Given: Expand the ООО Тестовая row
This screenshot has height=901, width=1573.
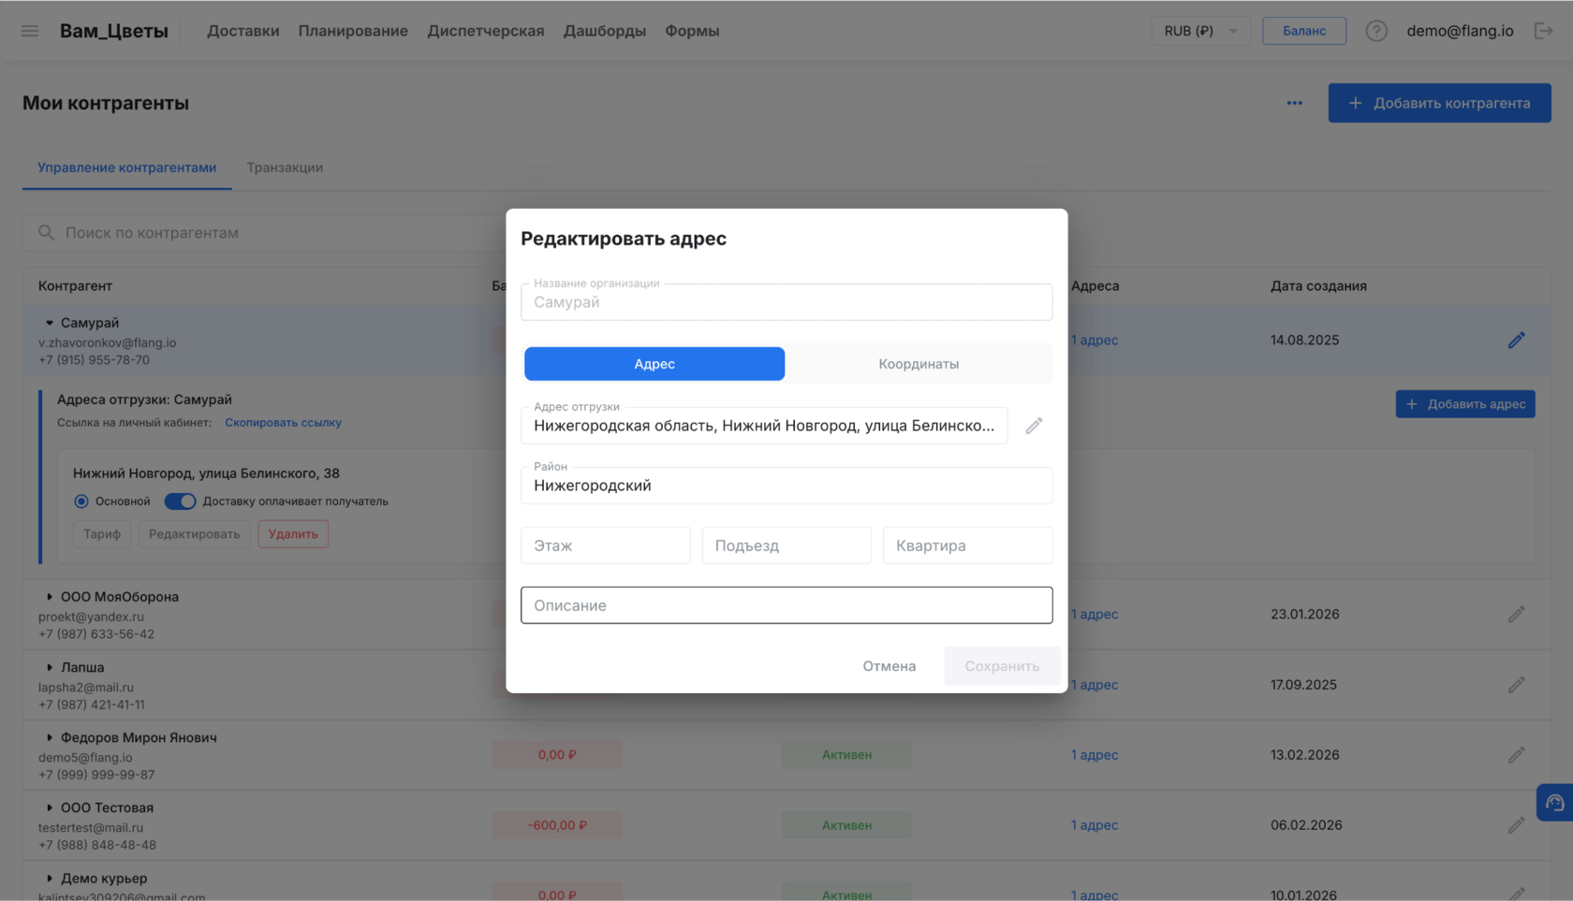Looking at the screenshot, I should pos(50,807).
